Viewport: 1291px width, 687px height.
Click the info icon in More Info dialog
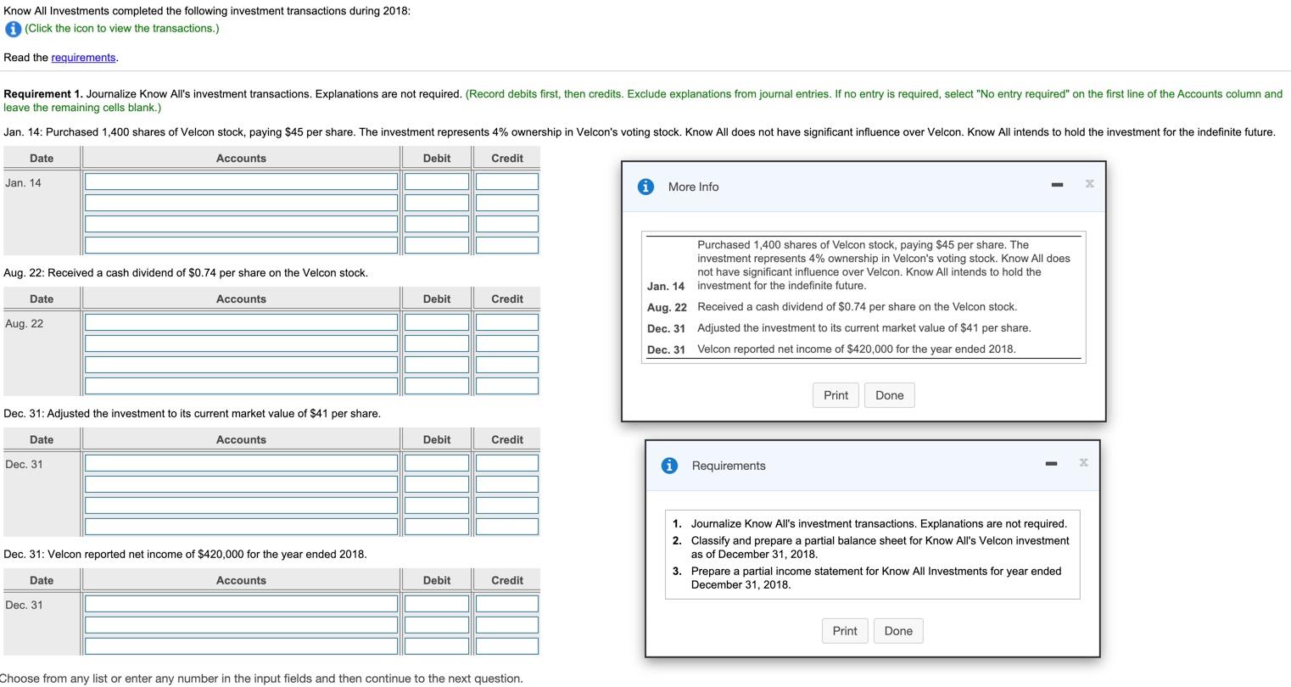point(645,187)
